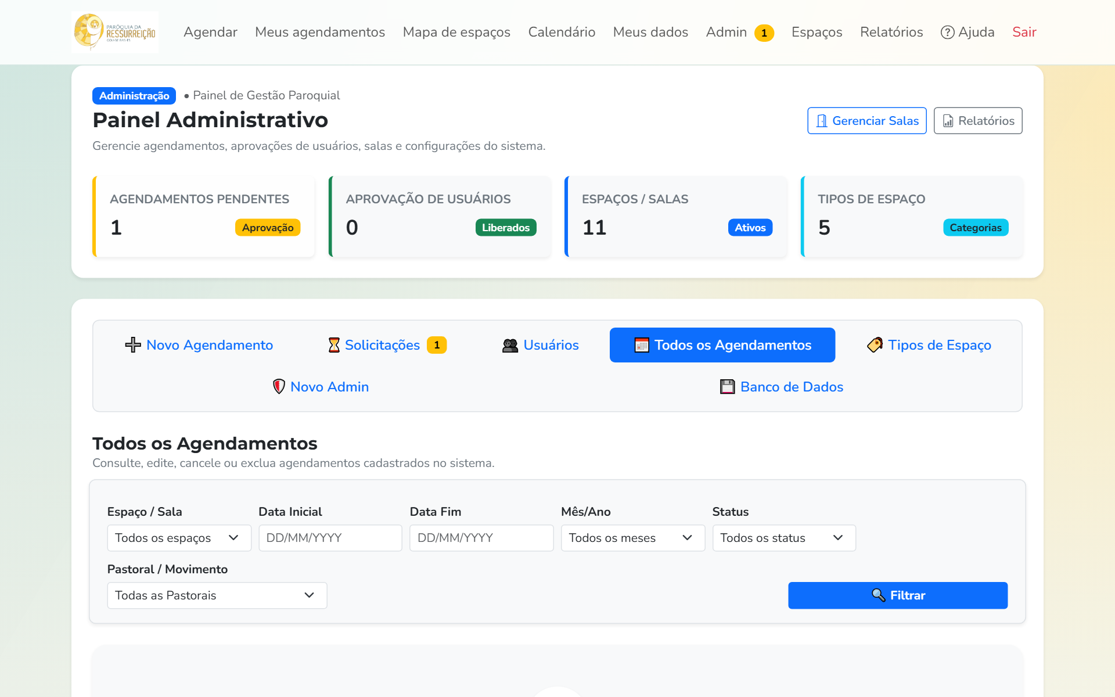Click the plus icon for Novo Agendamento

coord(133,345)
